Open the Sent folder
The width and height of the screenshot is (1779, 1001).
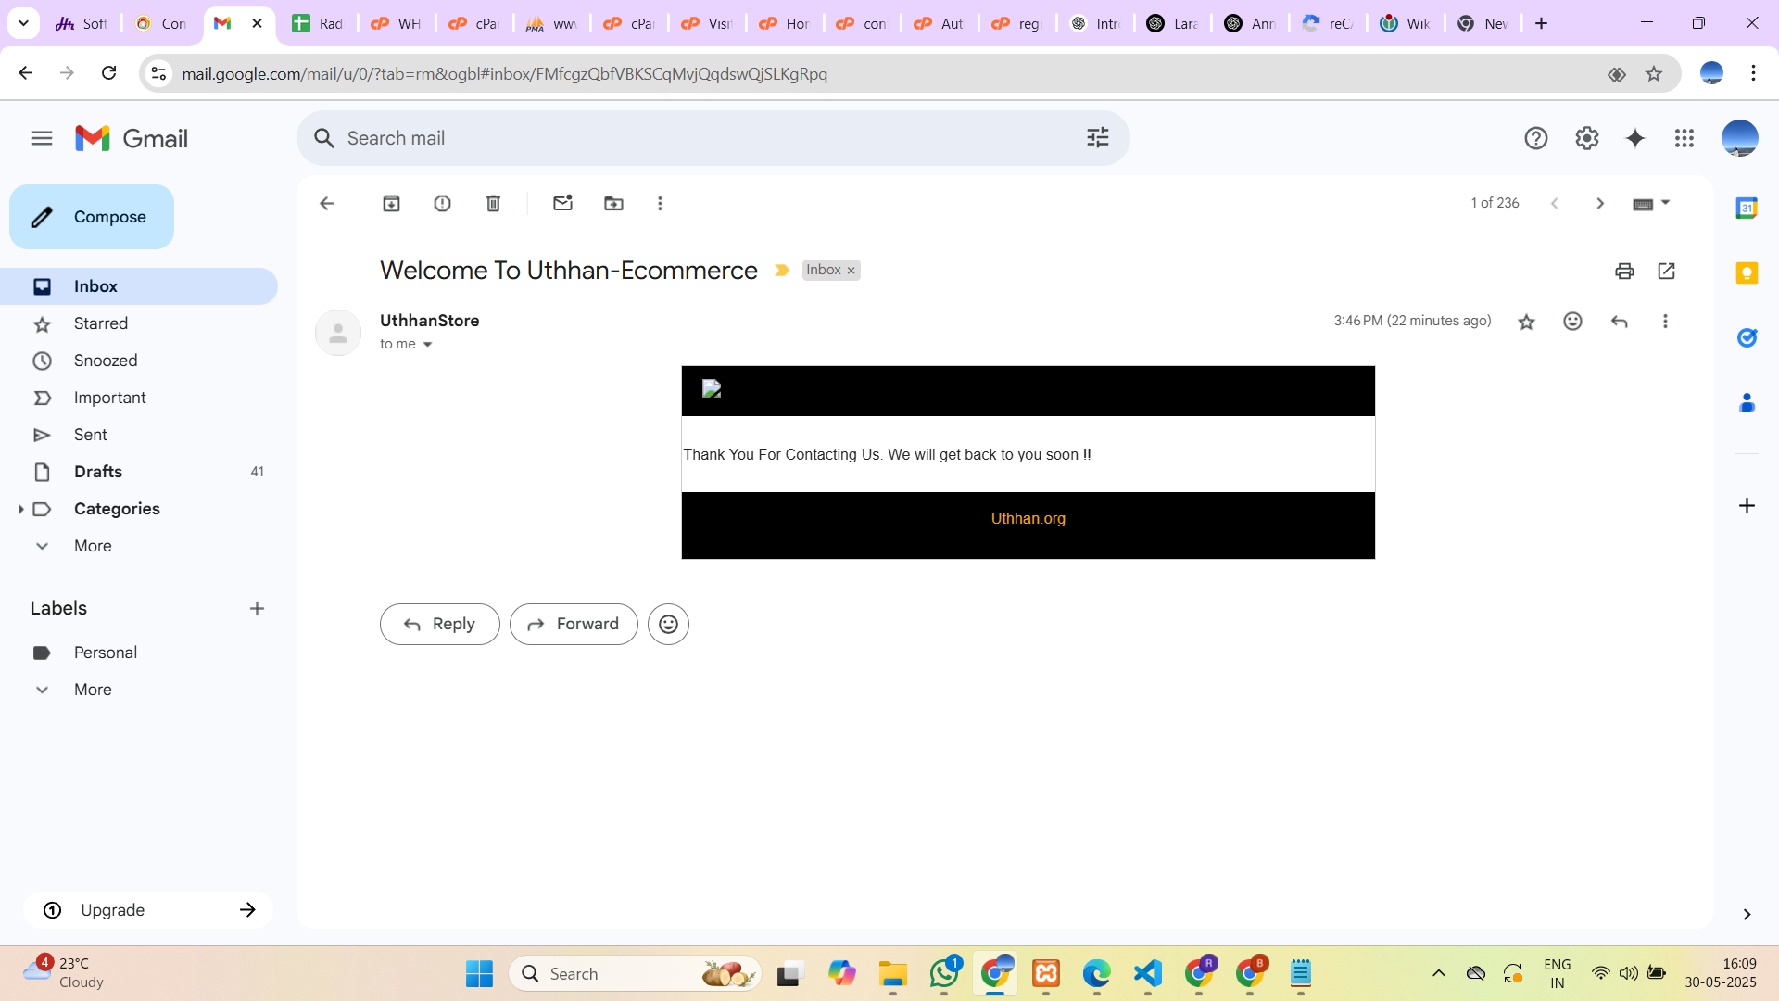click(91, 435)
